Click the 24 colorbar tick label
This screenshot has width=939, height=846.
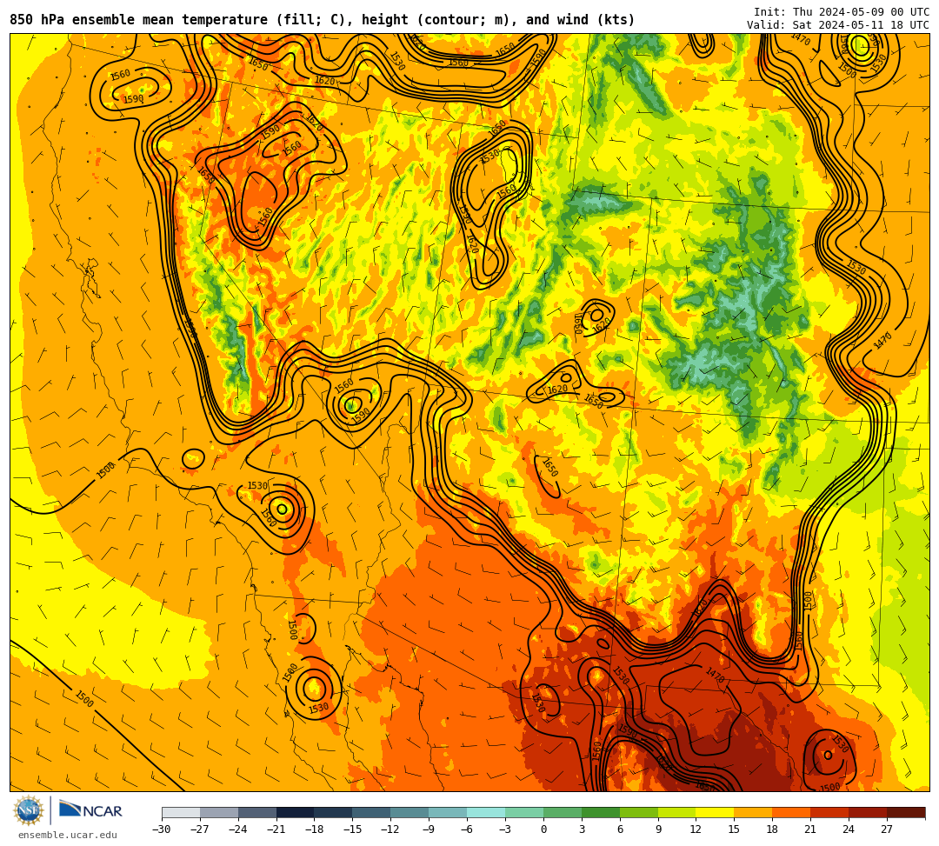pos(849,829)
